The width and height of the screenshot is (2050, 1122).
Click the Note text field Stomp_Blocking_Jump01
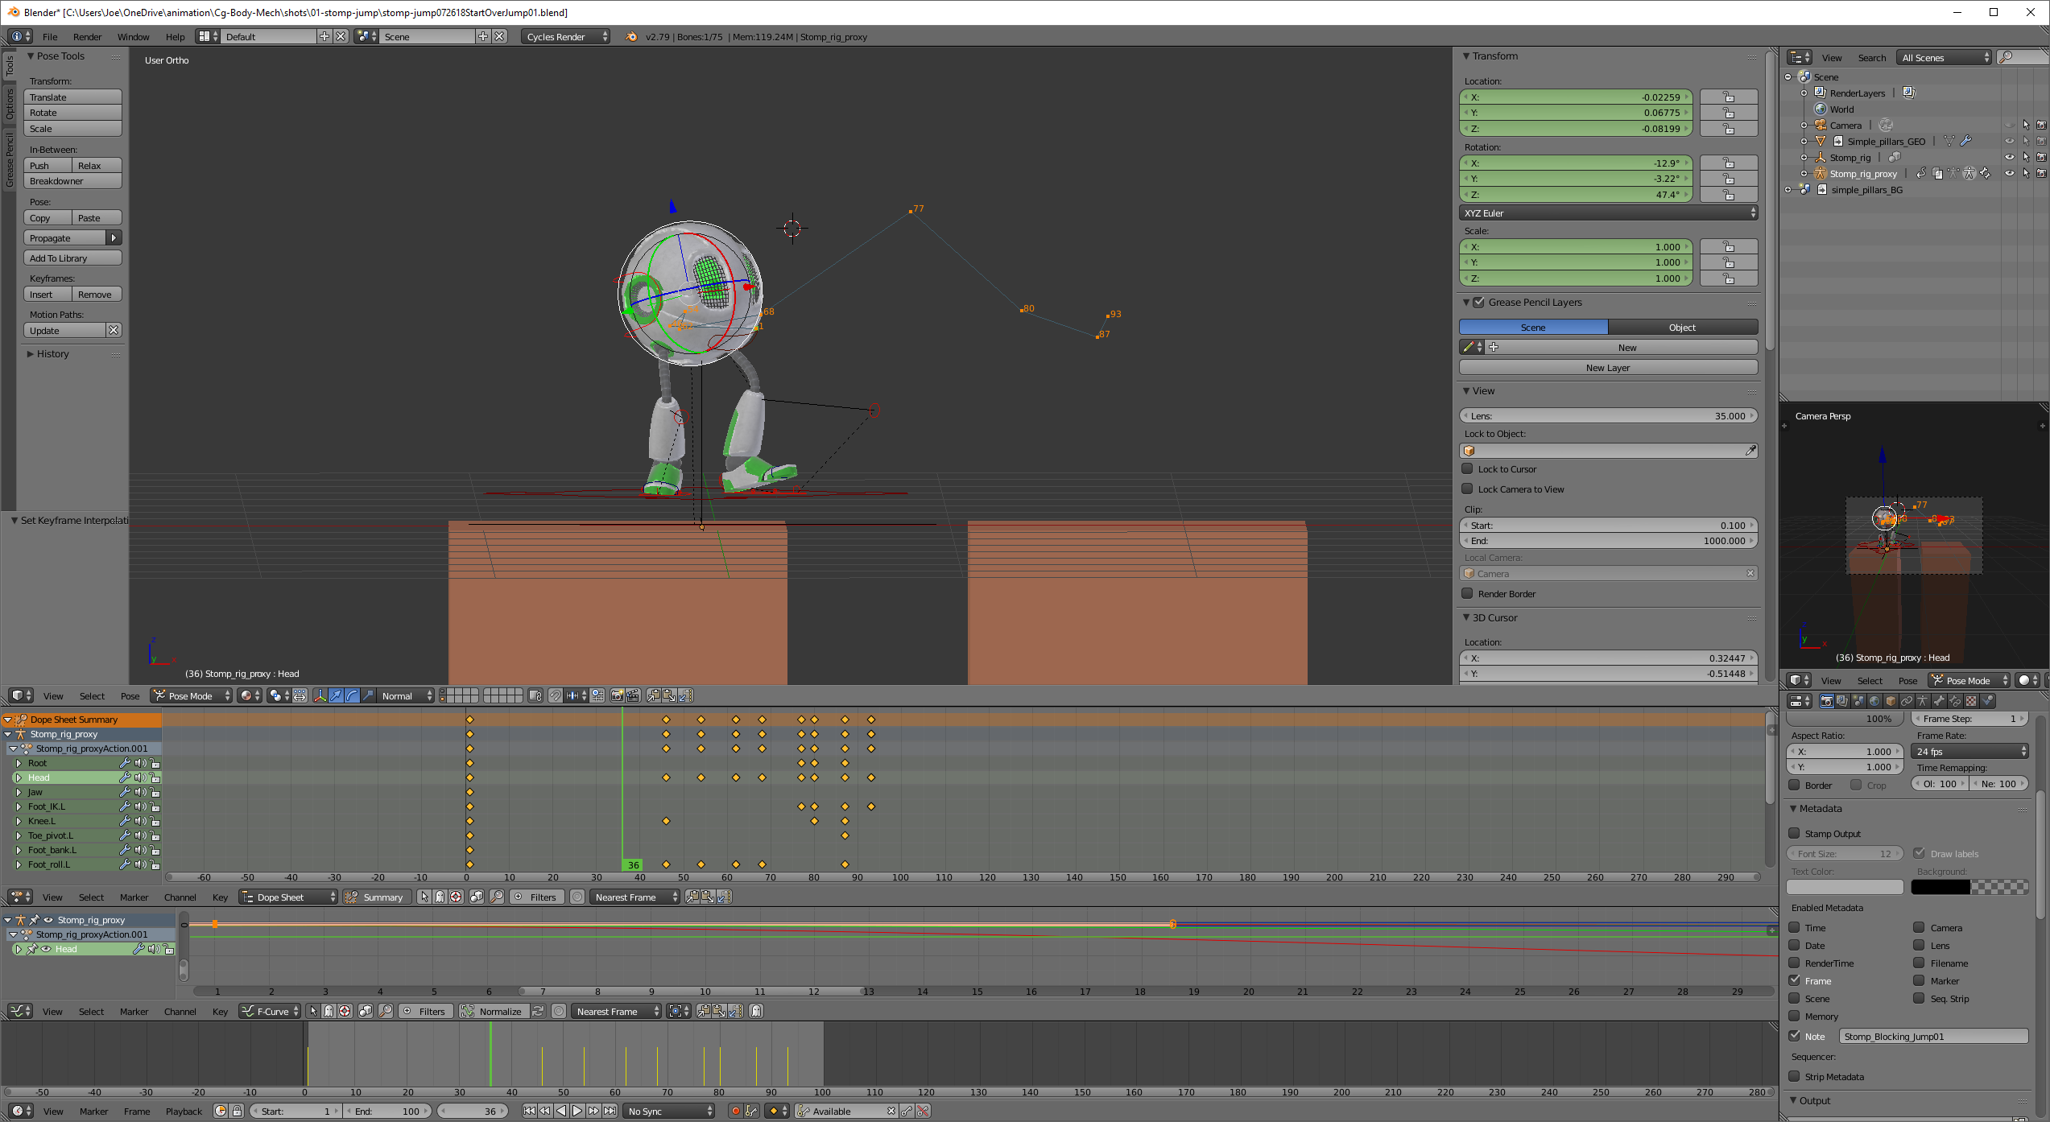coord(1932,1036)
